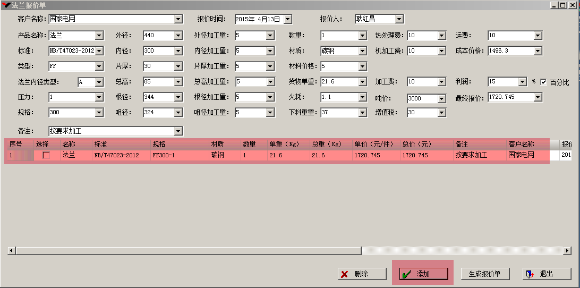The image size is (580, 288).
Task: Click the 生成报价单 button
Action: (x=485, y=274)
